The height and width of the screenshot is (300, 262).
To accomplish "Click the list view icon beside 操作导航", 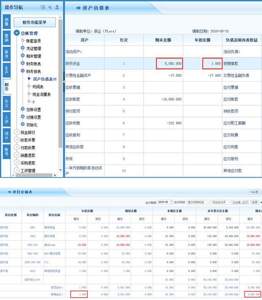I will (x=43, y=8).
